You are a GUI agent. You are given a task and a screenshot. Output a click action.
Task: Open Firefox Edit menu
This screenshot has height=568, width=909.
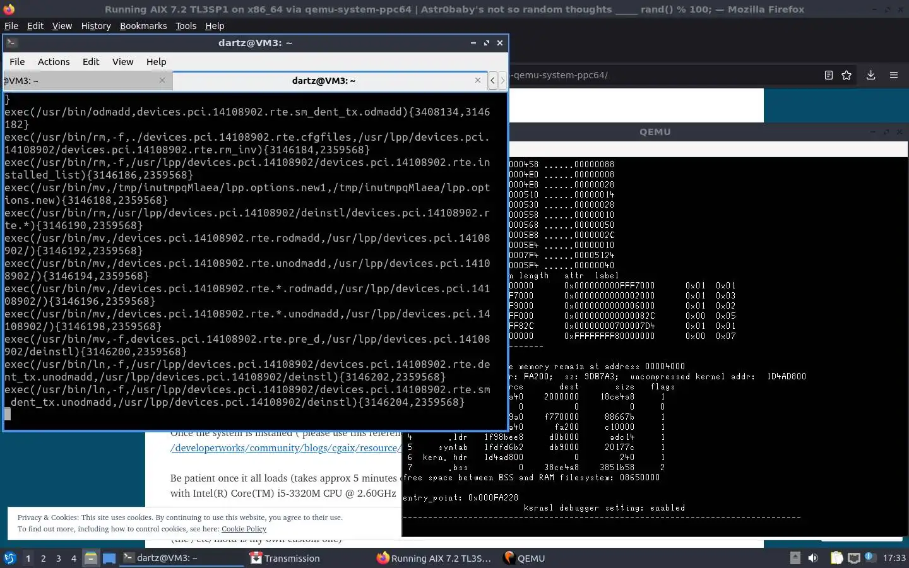click(35, 26)
